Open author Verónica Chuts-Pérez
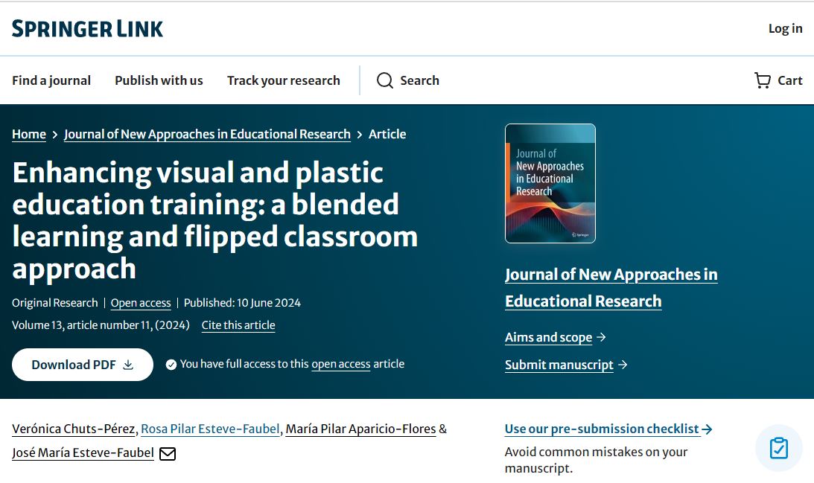Screen dimensions: 814x483 [74, 429]
